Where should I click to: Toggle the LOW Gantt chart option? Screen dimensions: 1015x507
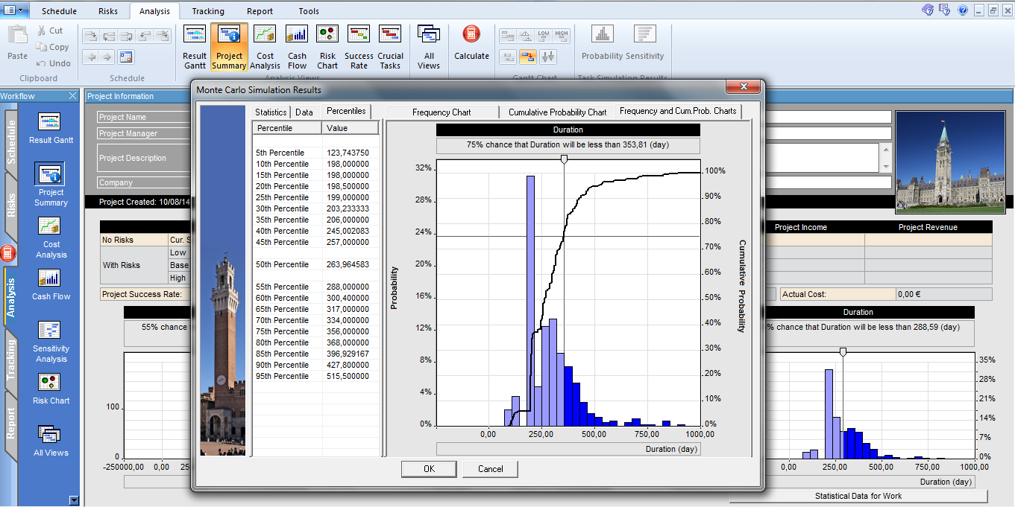tap(544, 36)
